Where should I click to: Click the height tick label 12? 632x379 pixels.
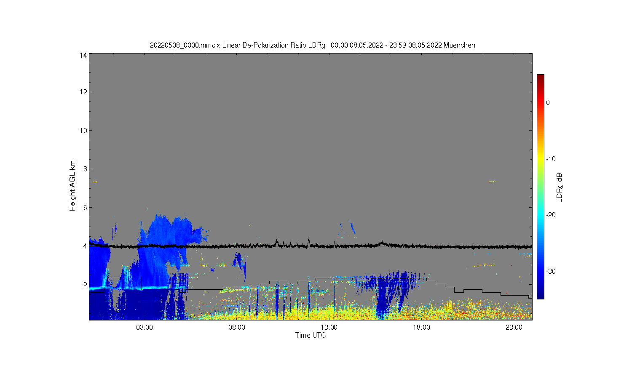click(x=83, y=92)
